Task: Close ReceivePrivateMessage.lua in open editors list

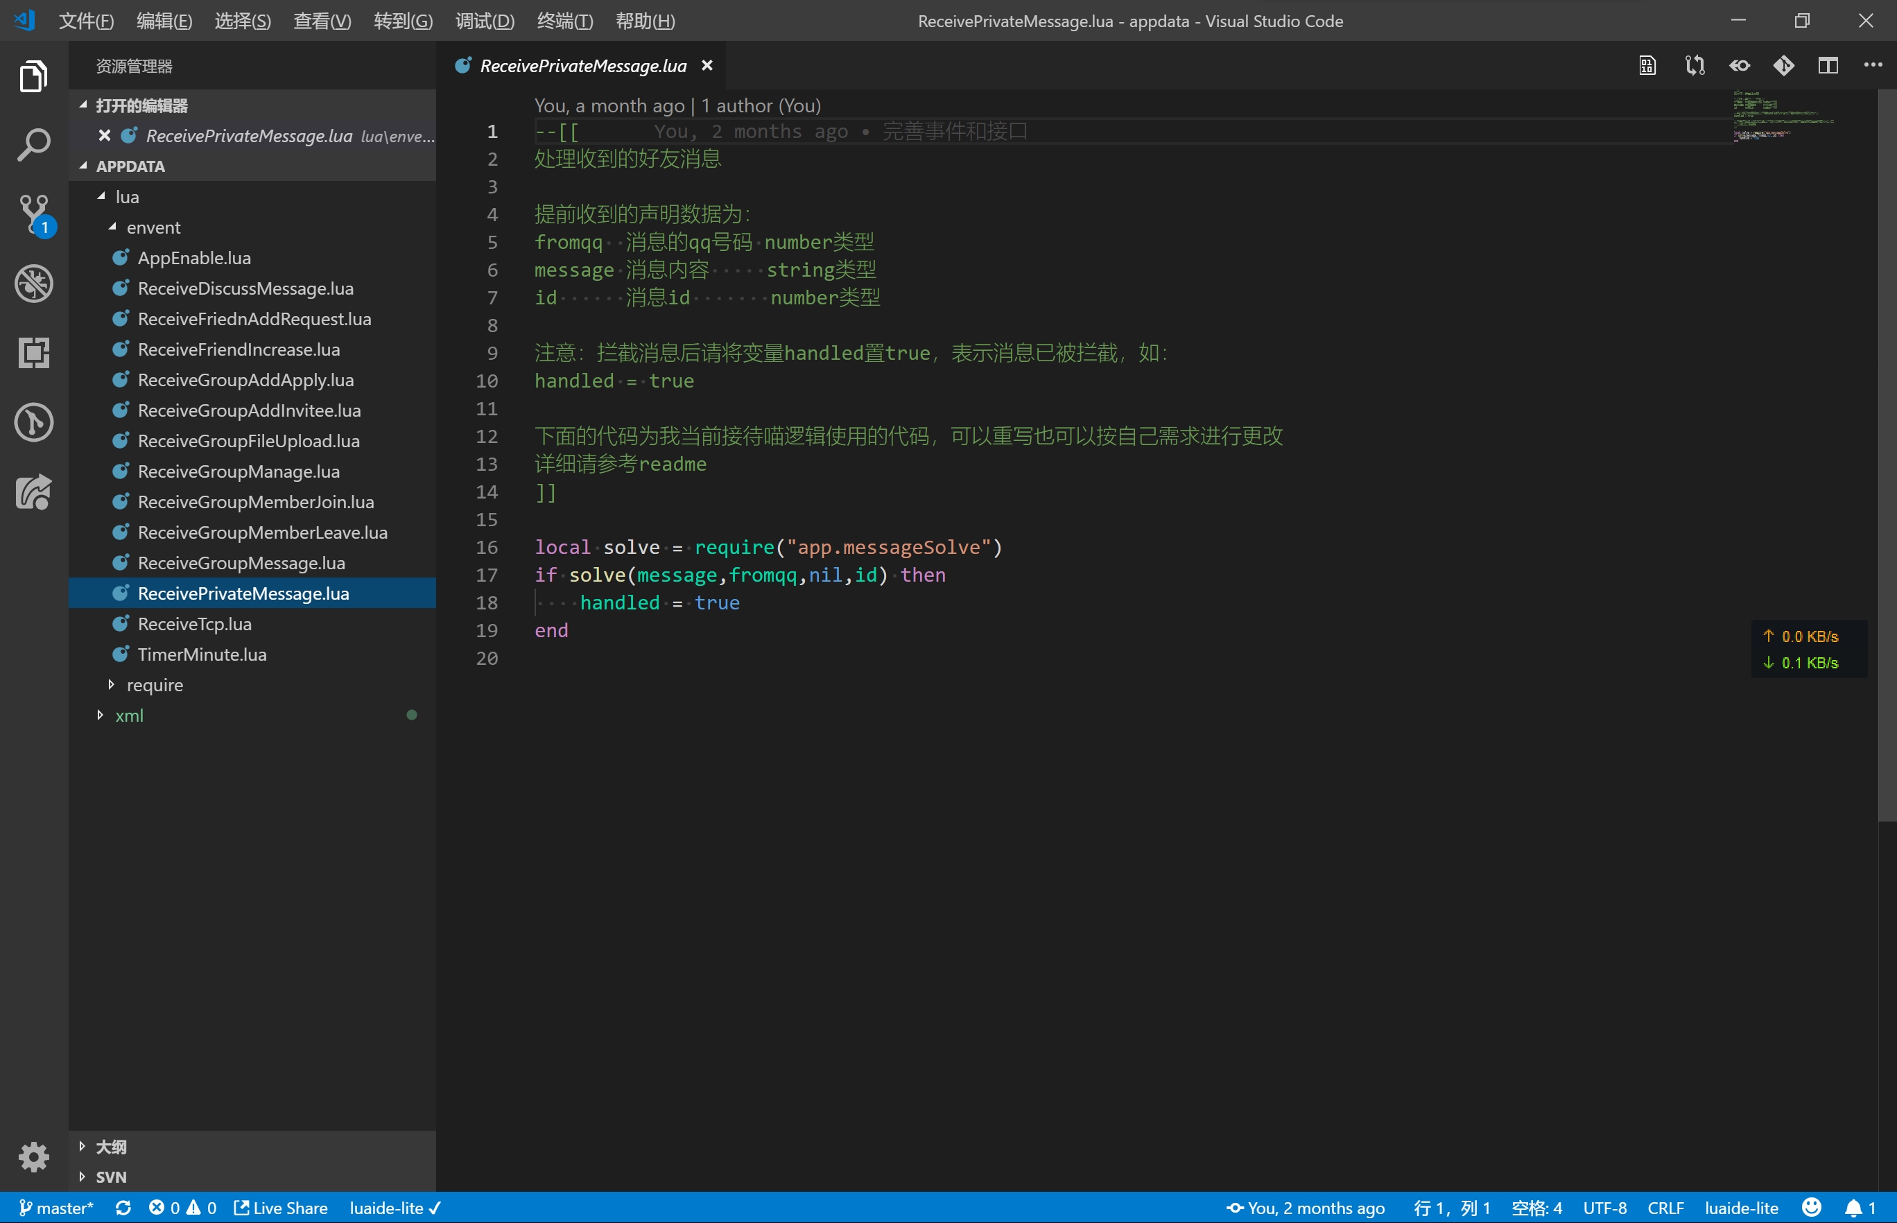Action: [x=104, y=135]
